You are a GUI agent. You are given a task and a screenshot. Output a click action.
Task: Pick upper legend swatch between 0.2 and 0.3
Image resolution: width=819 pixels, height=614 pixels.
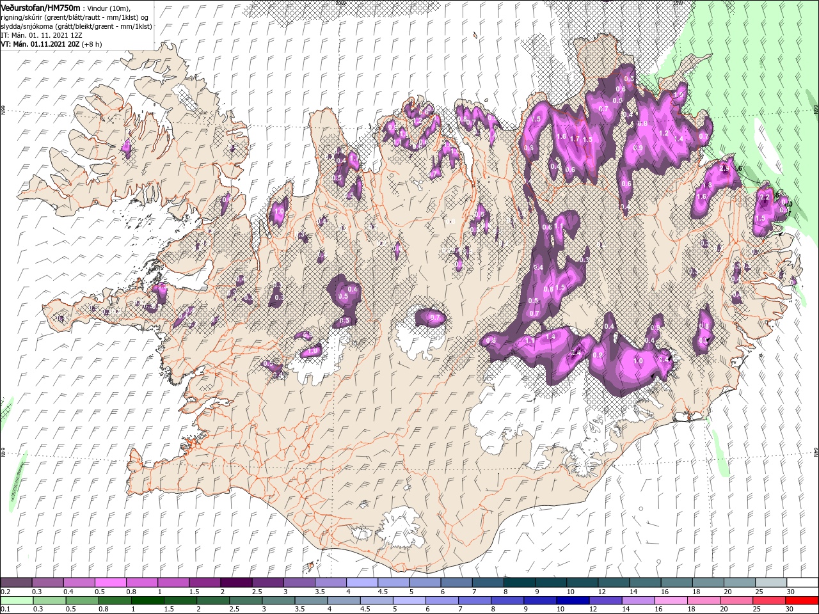[x=17, y=583]
